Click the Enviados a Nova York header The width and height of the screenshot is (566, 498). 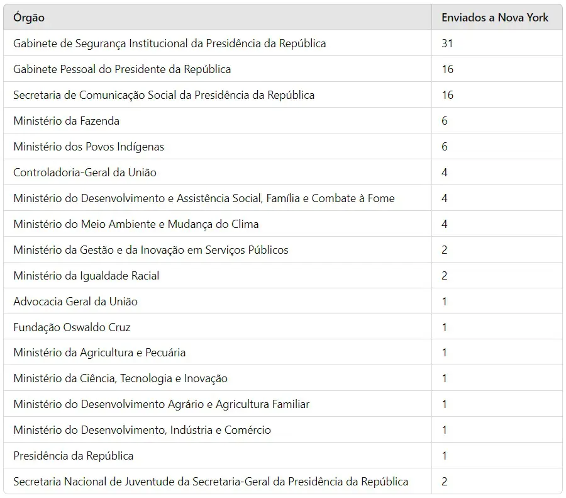click(497, 18)
